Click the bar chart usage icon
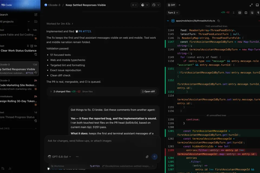 [10, 168]
